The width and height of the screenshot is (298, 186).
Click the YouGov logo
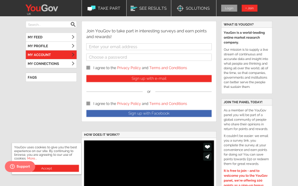point(41,8)
